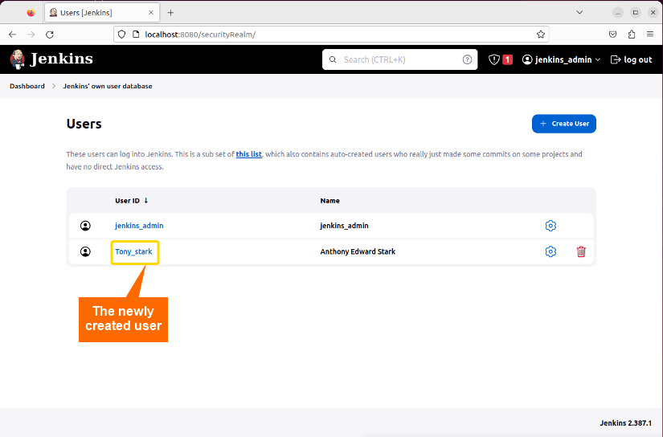Go to Dashboard breadcrumb
The height and width of the screenshot is (437, 663).
click(27, 86)
